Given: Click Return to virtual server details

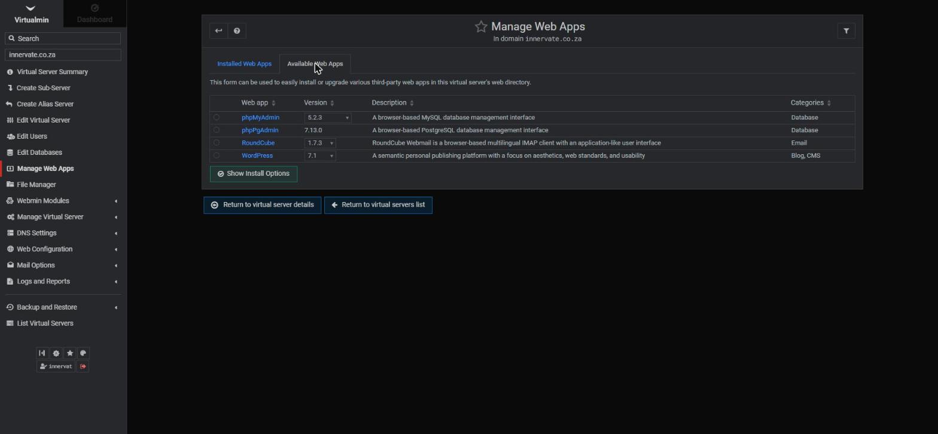Looking at the screenshot, I should pos(263,205).
